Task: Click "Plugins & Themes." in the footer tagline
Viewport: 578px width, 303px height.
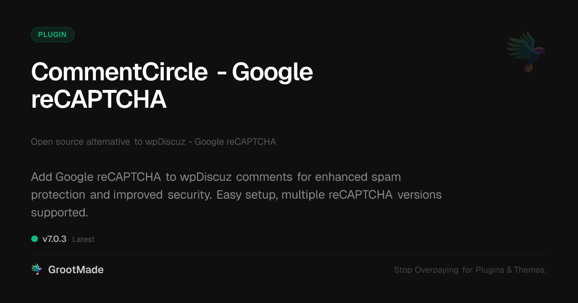Action: 511,270
